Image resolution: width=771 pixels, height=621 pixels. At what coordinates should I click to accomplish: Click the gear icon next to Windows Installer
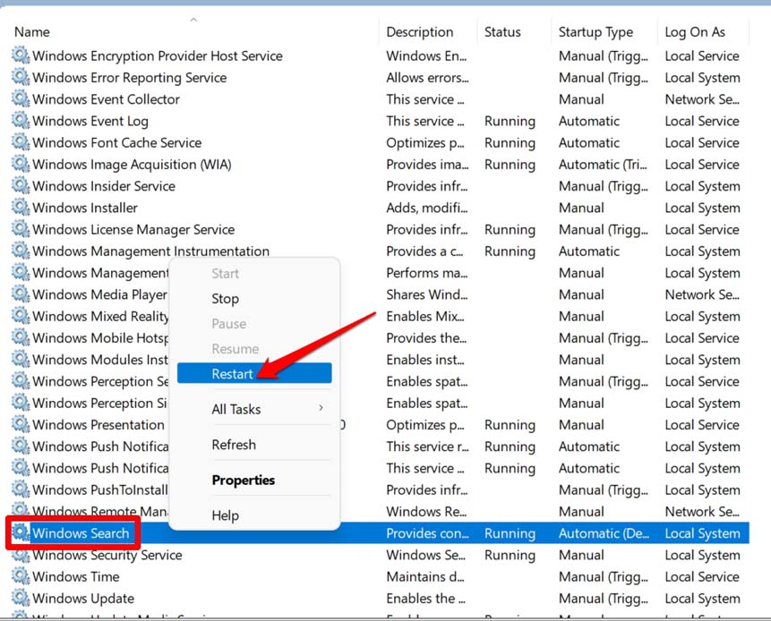click(x=20, y=208)
